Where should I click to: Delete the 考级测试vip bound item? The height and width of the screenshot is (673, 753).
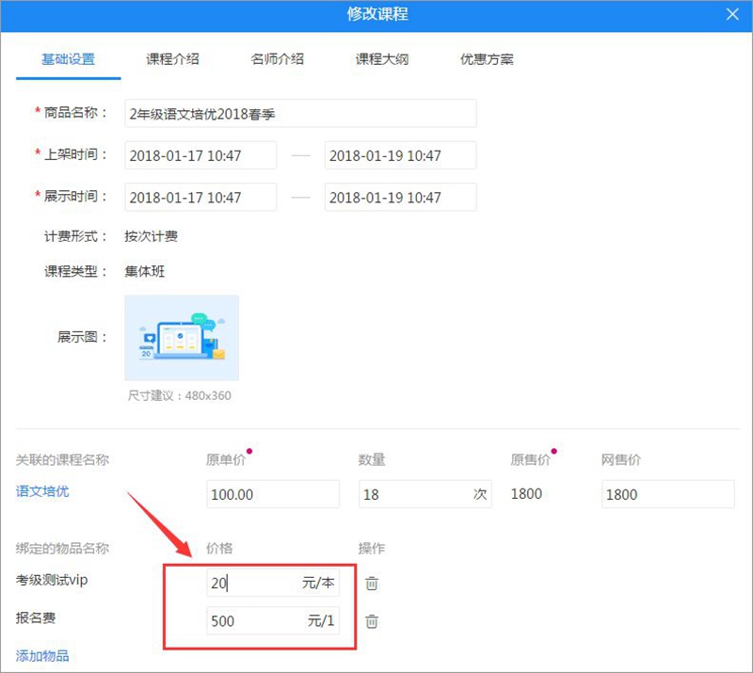pos(372,584)
